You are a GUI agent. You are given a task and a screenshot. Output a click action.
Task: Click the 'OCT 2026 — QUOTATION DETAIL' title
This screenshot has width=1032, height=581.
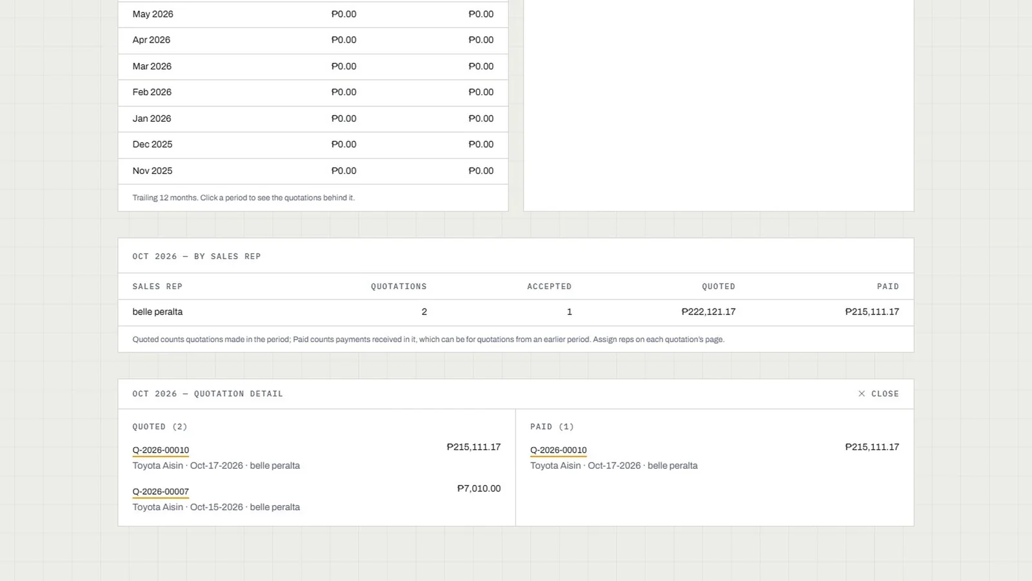[208, 394]
